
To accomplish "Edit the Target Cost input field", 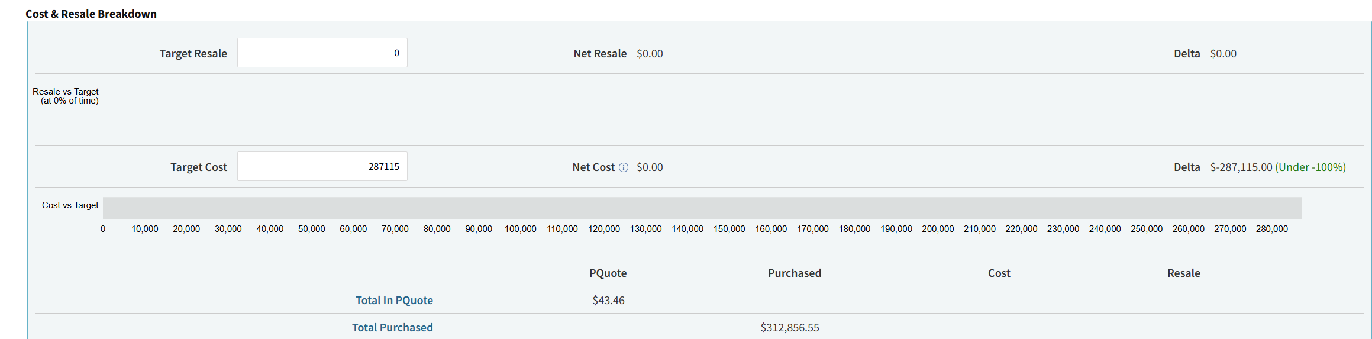I will click(322, 166).
